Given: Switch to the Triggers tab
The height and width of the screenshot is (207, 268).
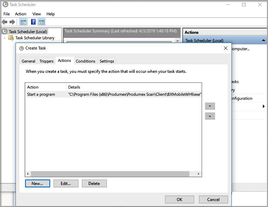Looking at the screenshot, I should coord(46,61).
